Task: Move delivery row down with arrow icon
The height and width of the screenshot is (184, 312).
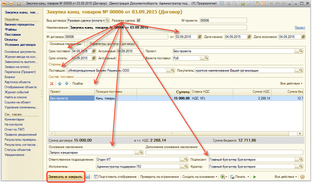Action: coord(66,84)
